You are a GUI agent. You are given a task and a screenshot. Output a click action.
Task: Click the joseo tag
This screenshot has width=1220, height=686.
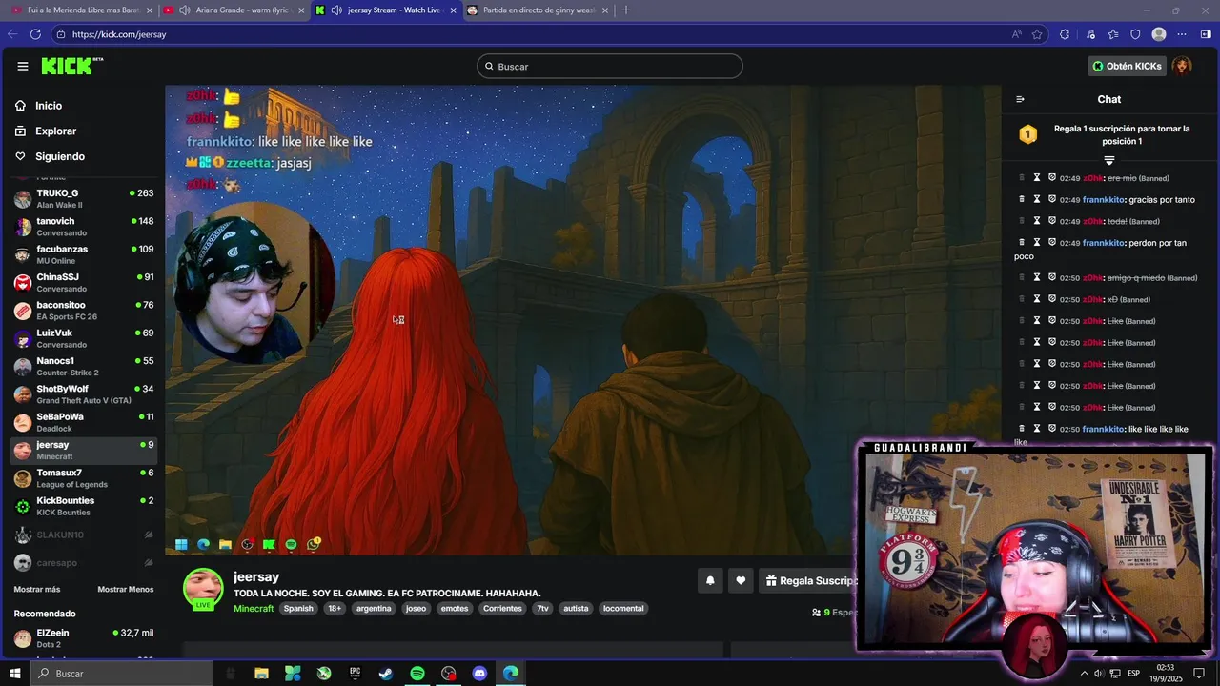(416, 609)
